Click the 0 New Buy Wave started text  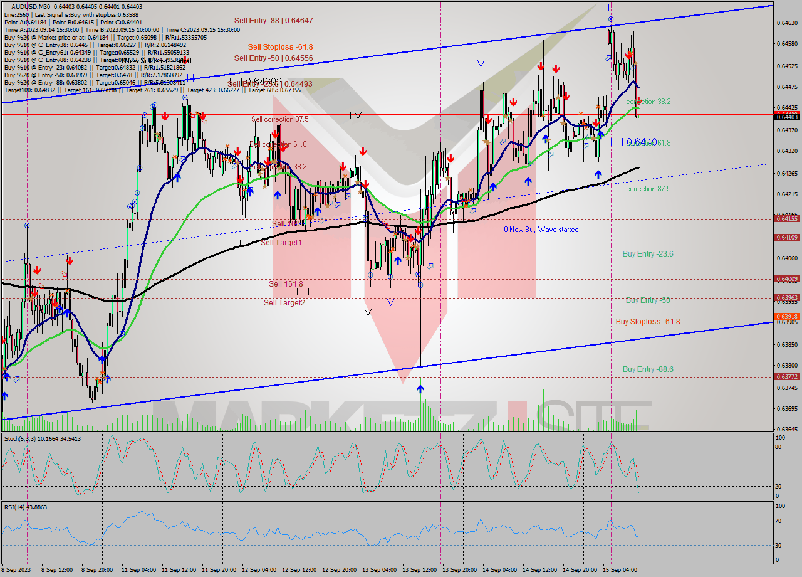click(x=542, y=230)
